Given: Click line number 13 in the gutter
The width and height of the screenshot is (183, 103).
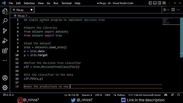Looking at the screenshot, I should [x=17, y=67].
